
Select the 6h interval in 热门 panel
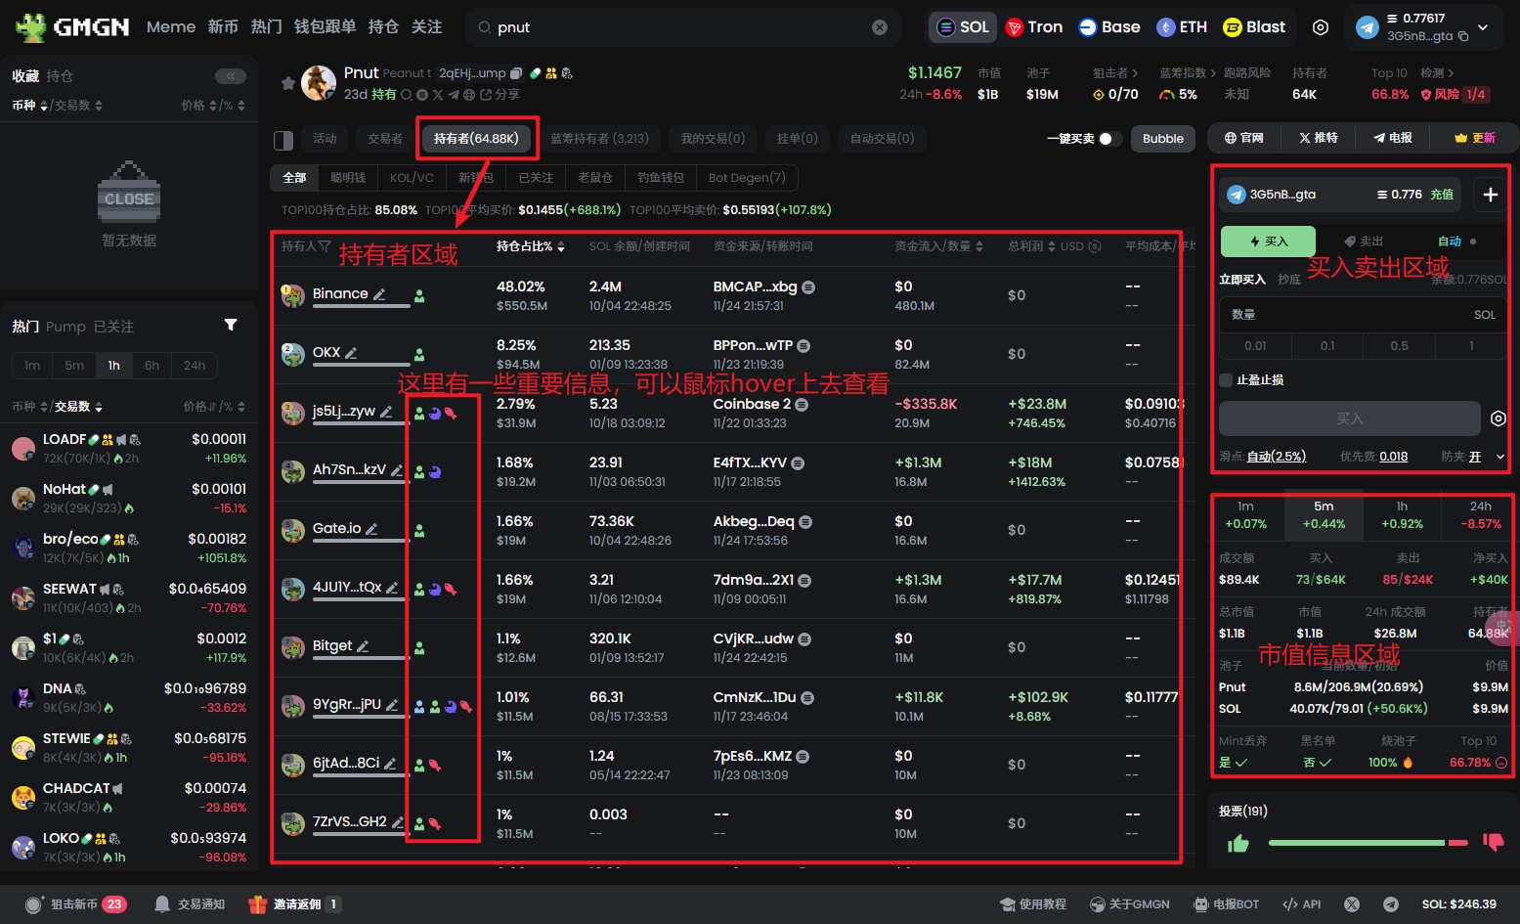(x=152, y=366)
